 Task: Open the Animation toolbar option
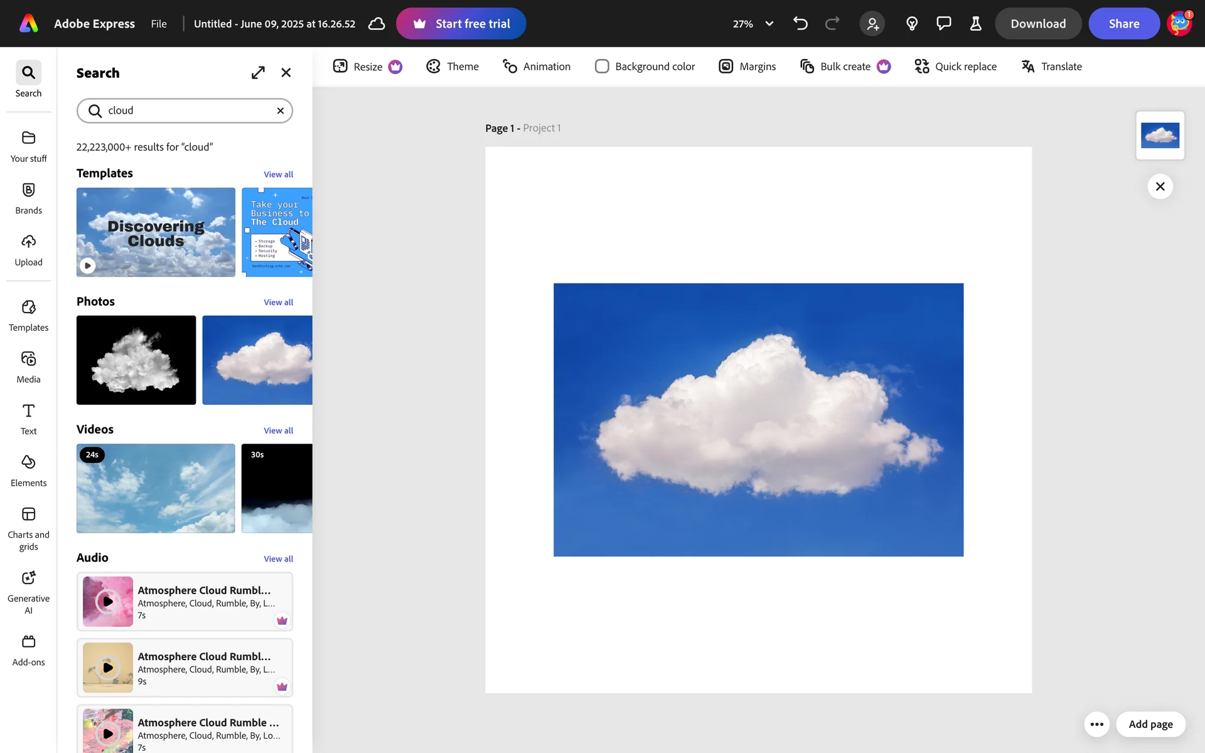[537, 67]
